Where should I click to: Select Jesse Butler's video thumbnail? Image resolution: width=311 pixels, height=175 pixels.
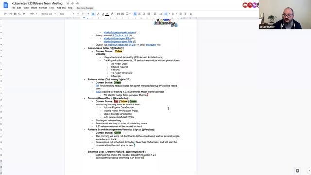point(285,15)
